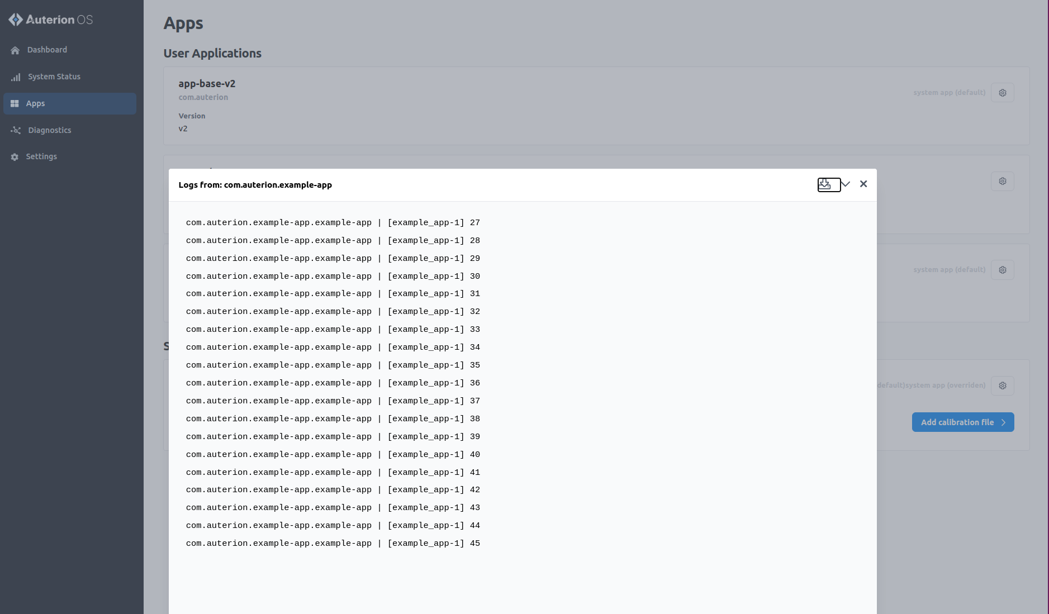This screenshot has width=1049, height=614.
Task: Click the Auterion OS logo
Action: (51, 20)
